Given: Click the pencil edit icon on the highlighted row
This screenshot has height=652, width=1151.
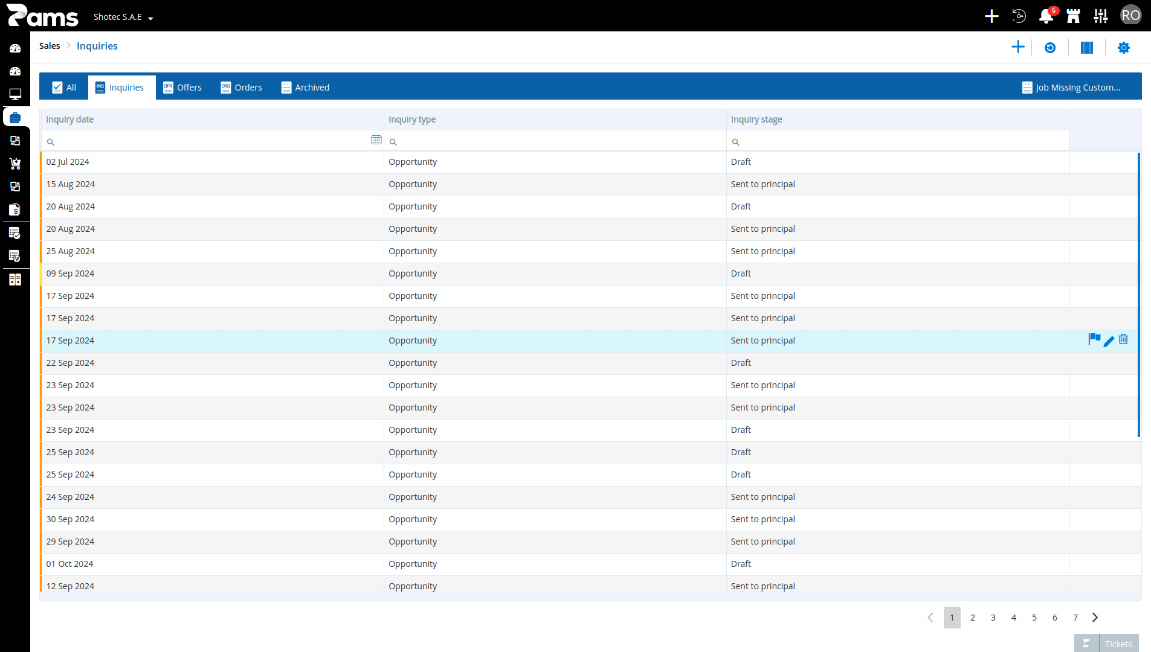Looking at the screenshot, I should click(x=1109, y=341).
